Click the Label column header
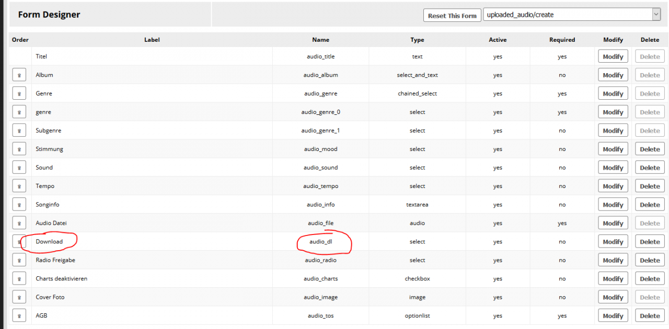 pos(152,40)
